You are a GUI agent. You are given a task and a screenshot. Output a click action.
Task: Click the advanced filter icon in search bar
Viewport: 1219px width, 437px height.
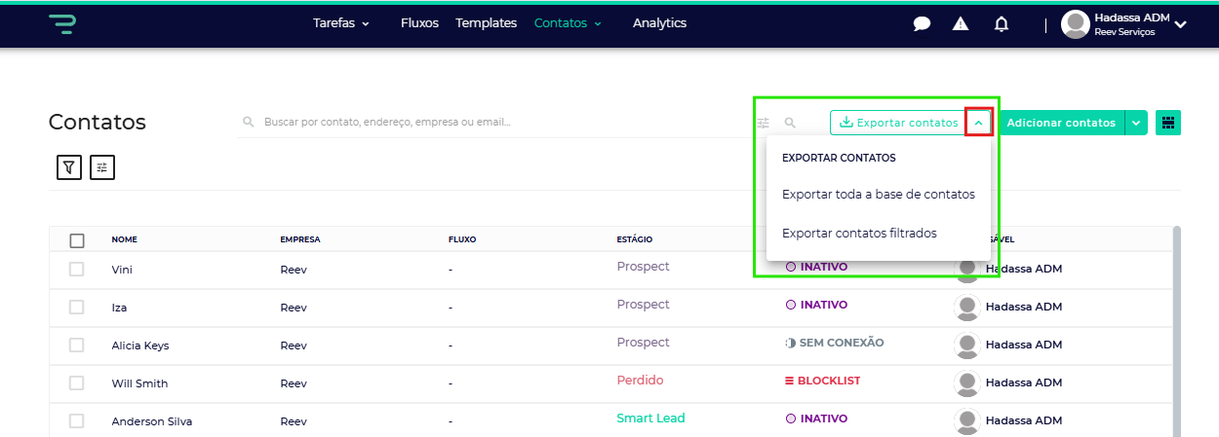pos(763,123)
